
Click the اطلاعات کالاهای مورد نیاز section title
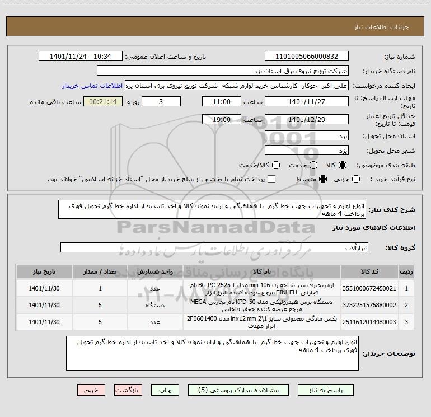373,228
